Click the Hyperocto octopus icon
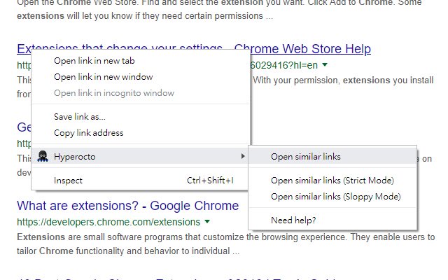Screen dimensions: 448x280 pyautogui.click(x=43, y=156)
